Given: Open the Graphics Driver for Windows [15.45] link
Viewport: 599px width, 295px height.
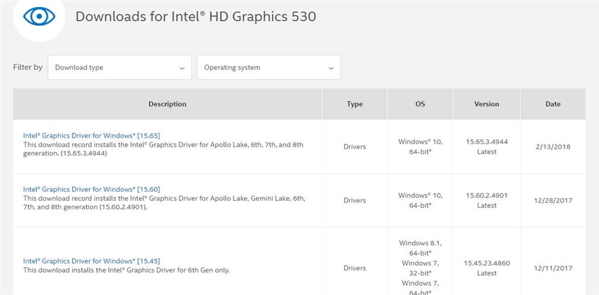Looking at the screenshot, I should (91, 261).
